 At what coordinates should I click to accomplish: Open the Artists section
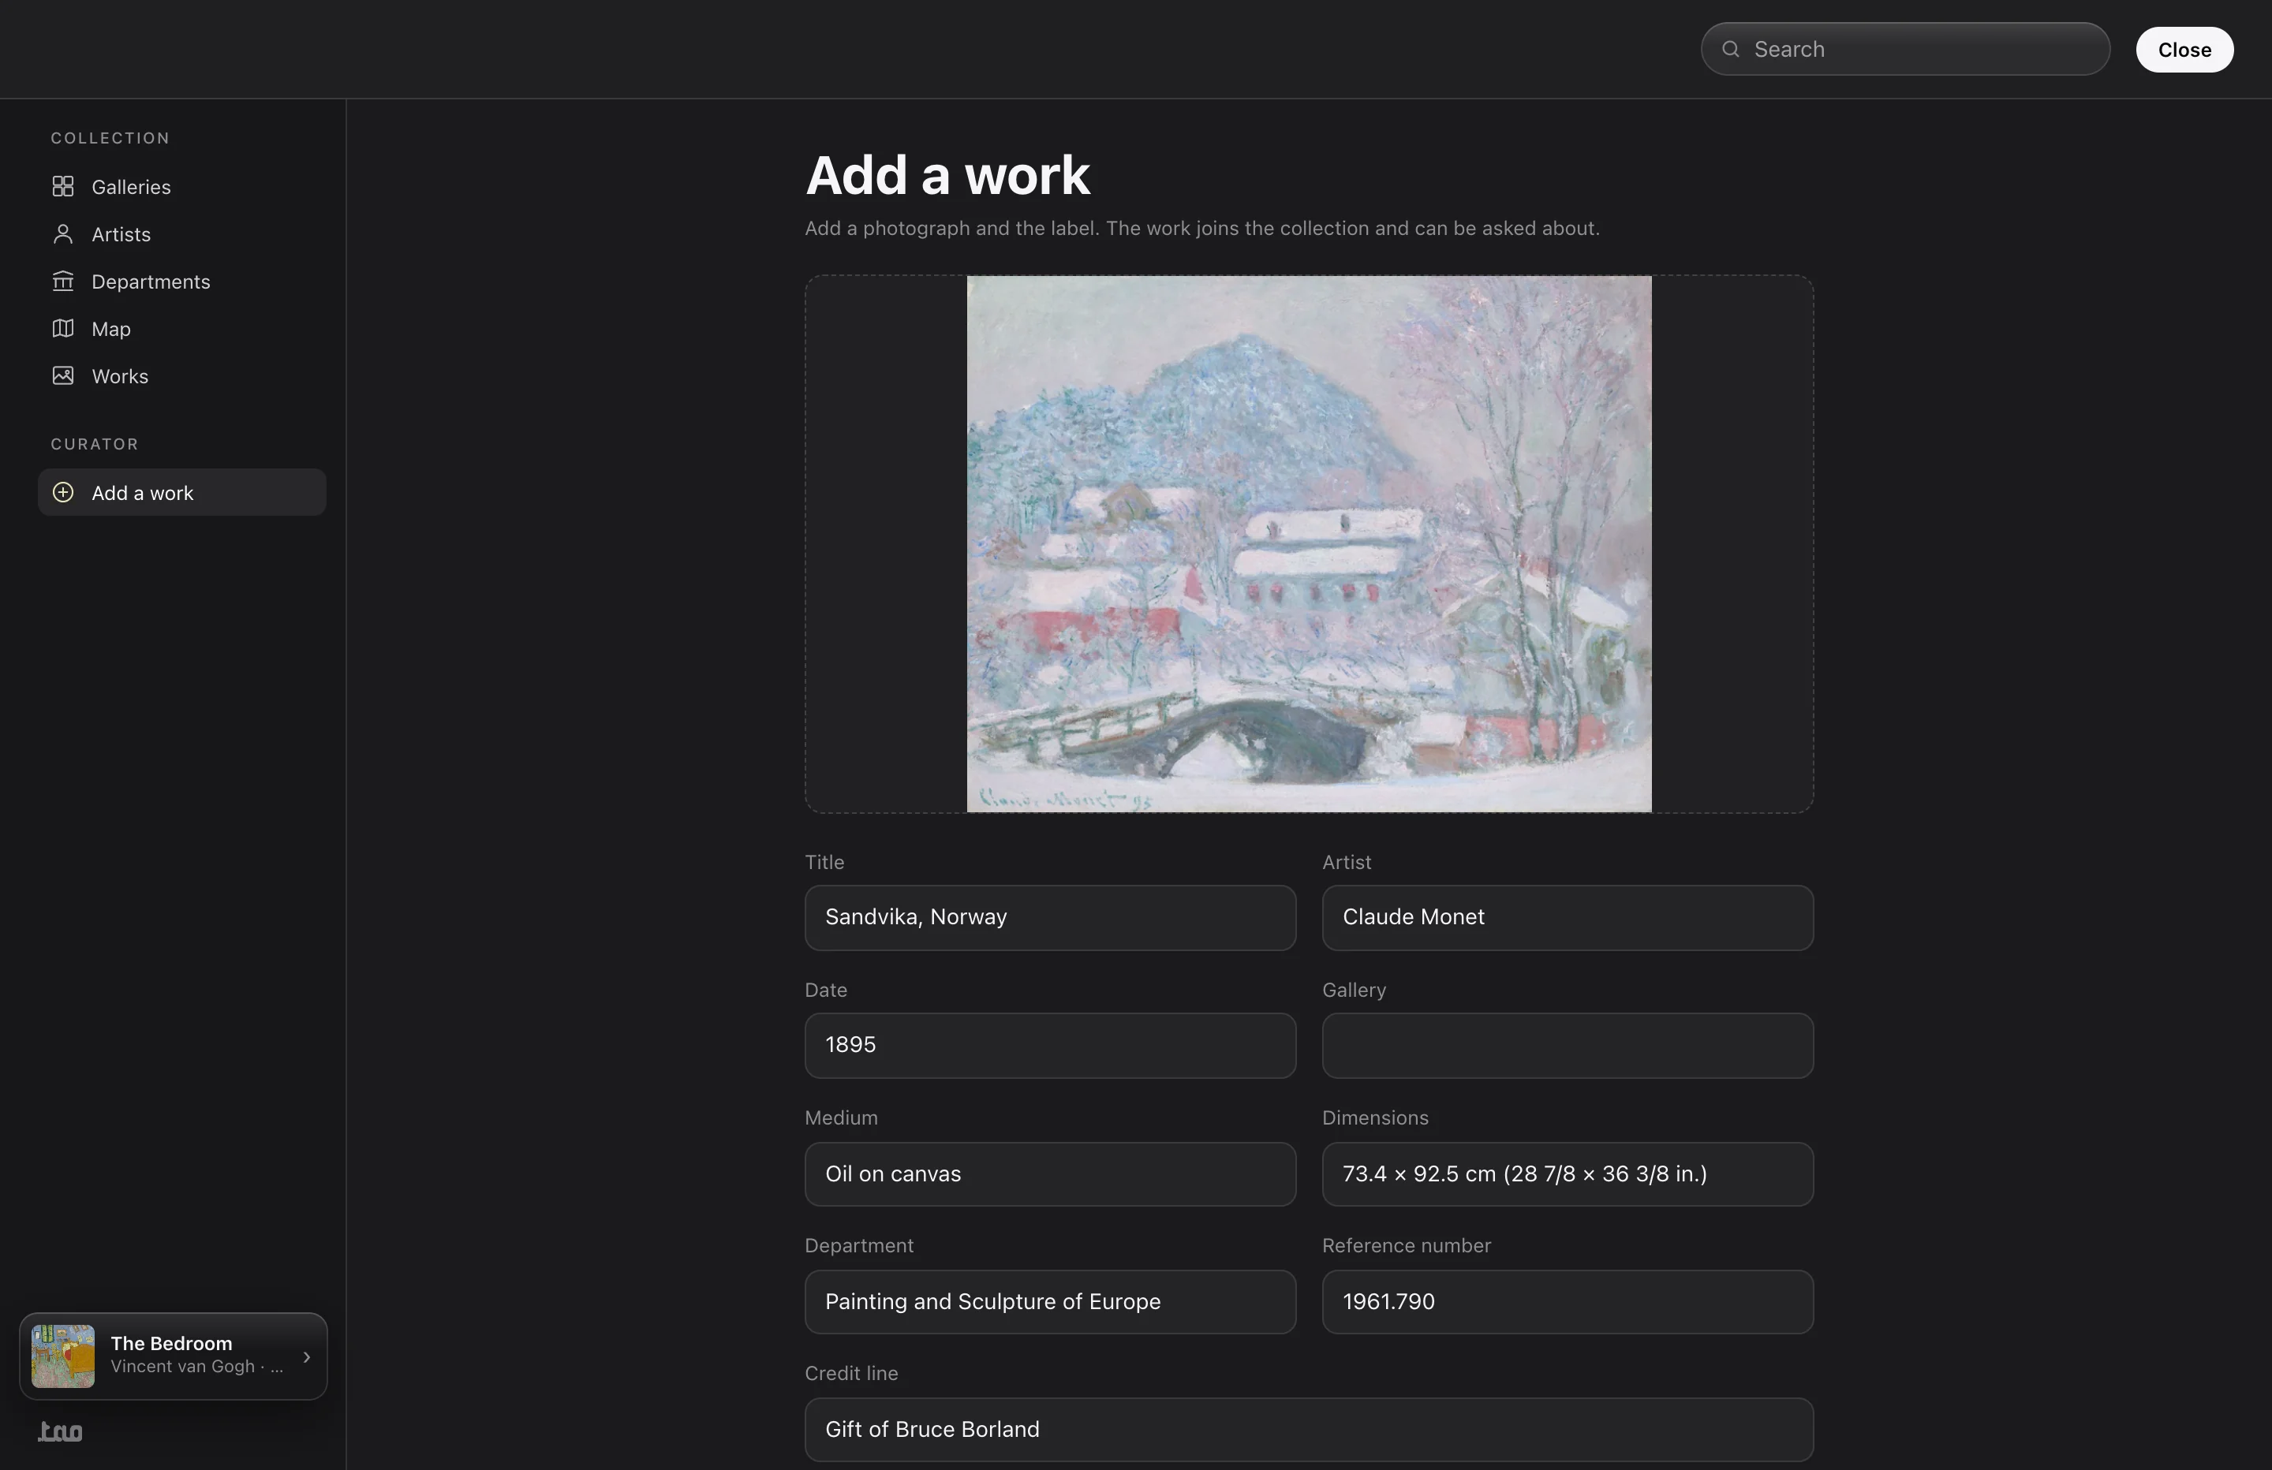coord(181,234)
